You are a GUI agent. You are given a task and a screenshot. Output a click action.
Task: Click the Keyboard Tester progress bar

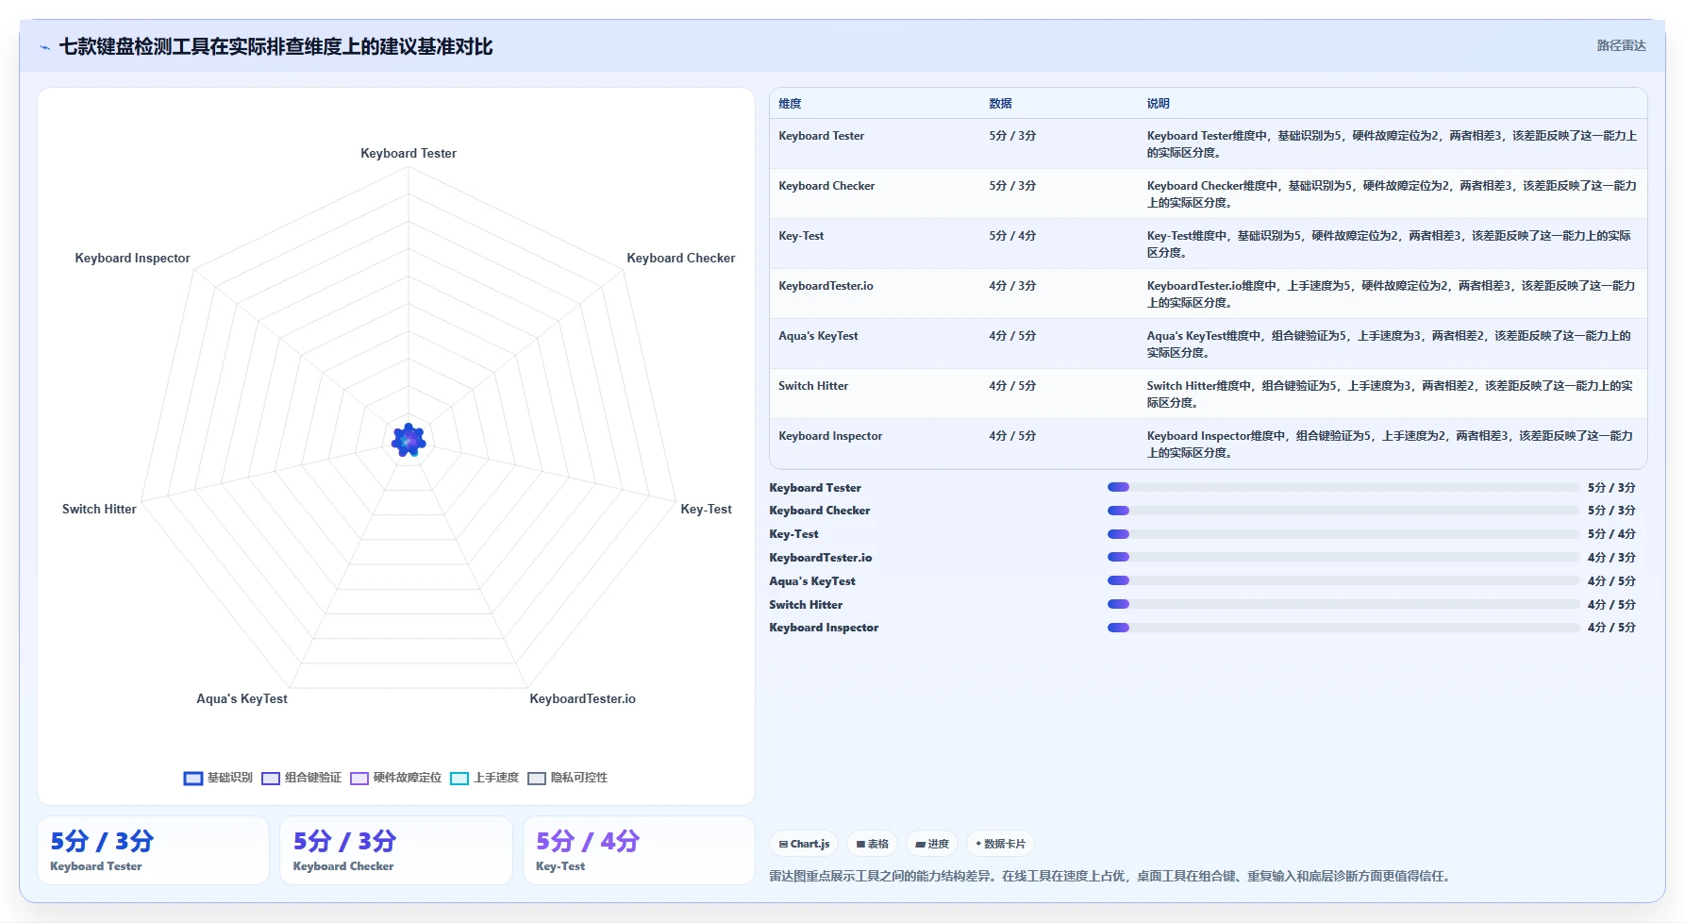(1343, 487)
